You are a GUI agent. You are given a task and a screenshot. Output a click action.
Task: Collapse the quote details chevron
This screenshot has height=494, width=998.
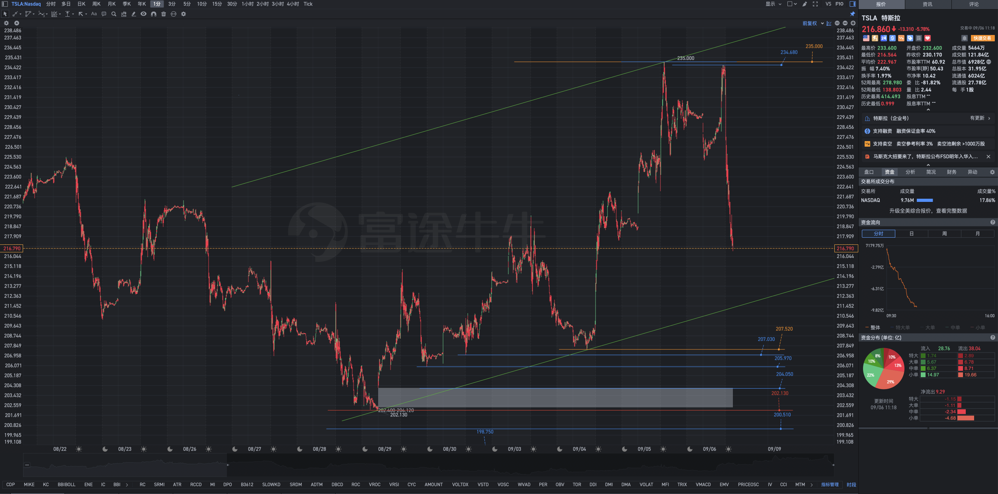point(928,110)
